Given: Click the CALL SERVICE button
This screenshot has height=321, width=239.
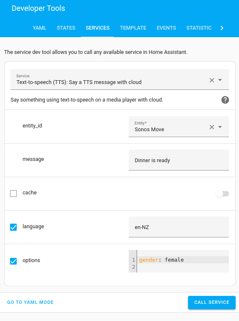Looking at the screenshot, I should pyautogui.click(x=212, y=302).
